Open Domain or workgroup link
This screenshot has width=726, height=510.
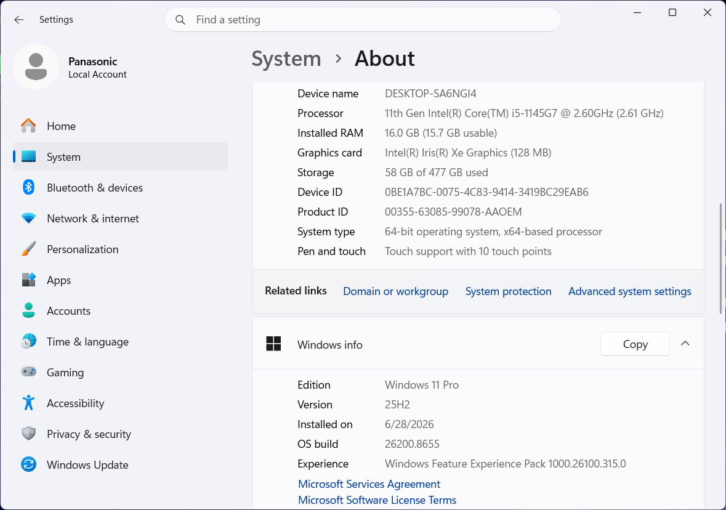395,291
